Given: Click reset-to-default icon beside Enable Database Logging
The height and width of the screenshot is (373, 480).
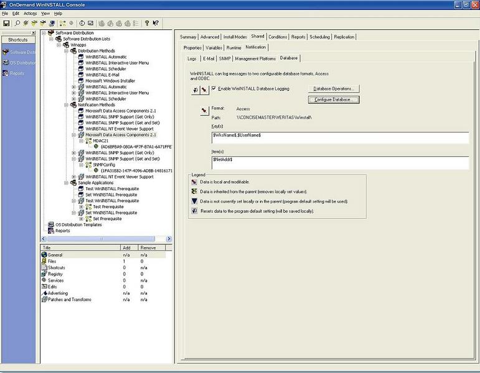Looking at the screenshot, I should tap(195, 90).
